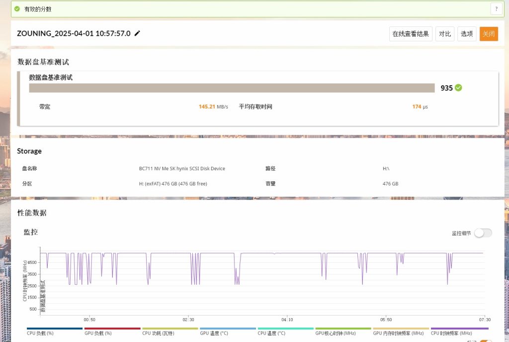Toggle the 监控细节 switch

point(483,233)
